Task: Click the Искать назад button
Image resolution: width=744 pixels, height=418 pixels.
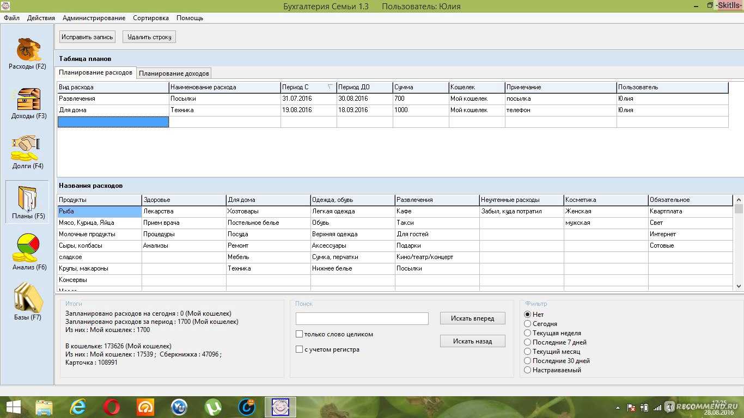Action: tap(472, 341)
